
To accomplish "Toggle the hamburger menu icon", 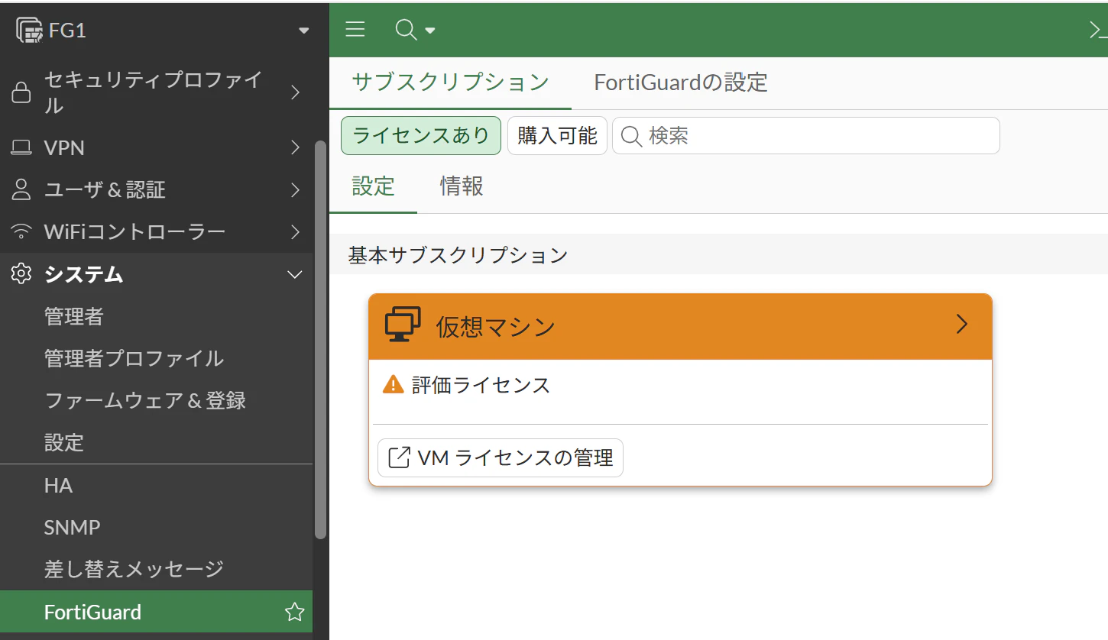I will (355, 30).
